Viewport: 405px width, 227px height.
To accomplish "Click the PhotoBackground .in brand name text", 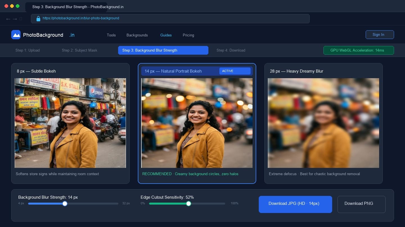I will tap(49, 35).
